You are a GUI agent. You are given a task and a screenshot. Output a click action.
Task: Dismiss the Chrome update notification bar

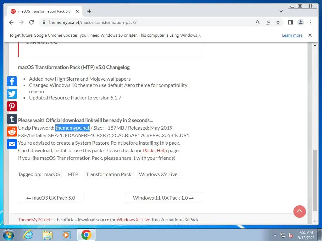(310, 35)
